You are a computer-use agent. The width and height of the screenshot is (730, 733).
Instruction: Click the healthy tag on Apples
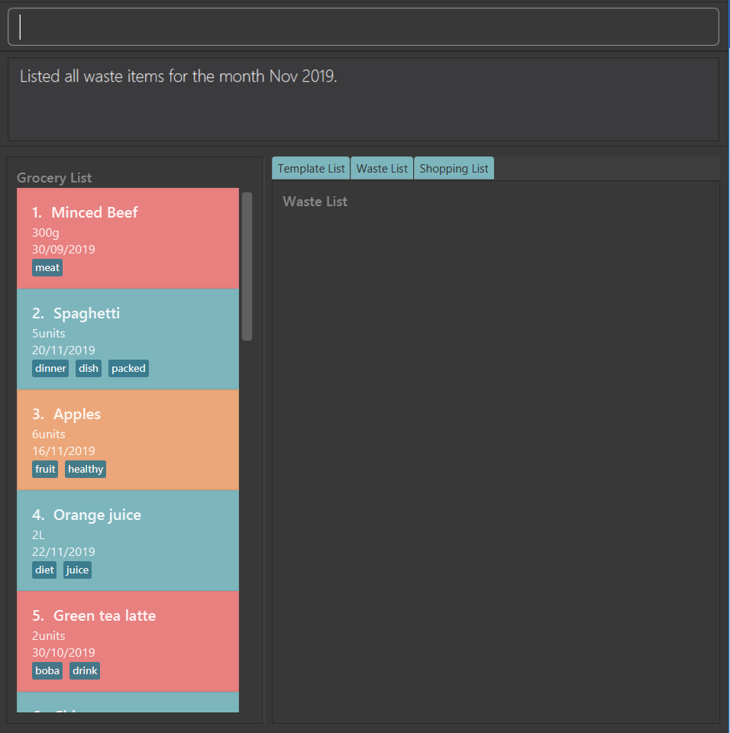pyautogui.click(x=86, y=470)
